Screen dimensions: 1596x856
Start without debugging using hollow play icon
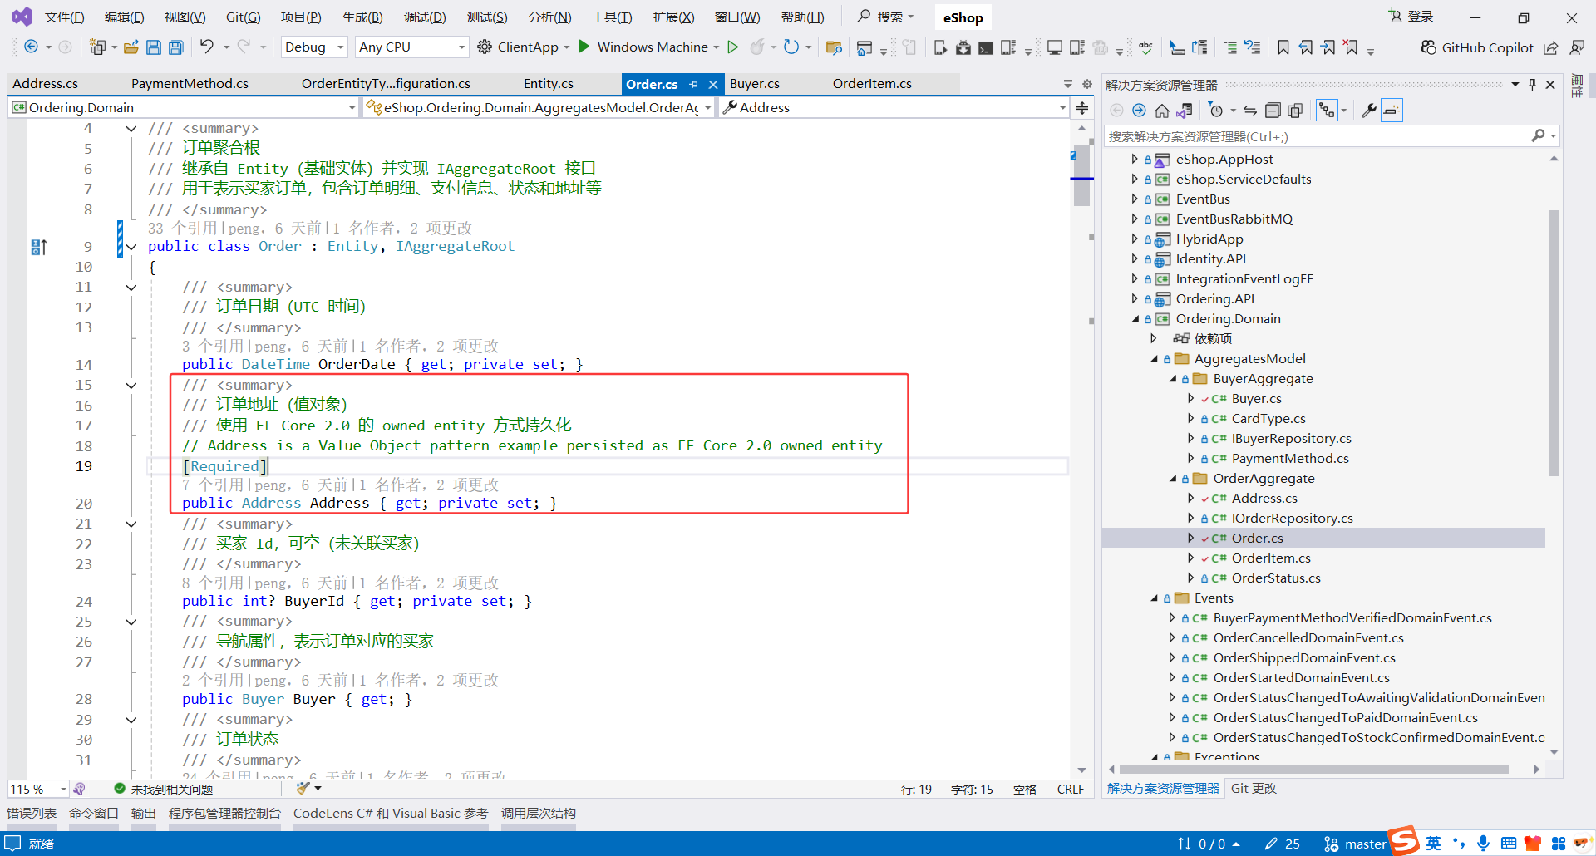point(733,47)
